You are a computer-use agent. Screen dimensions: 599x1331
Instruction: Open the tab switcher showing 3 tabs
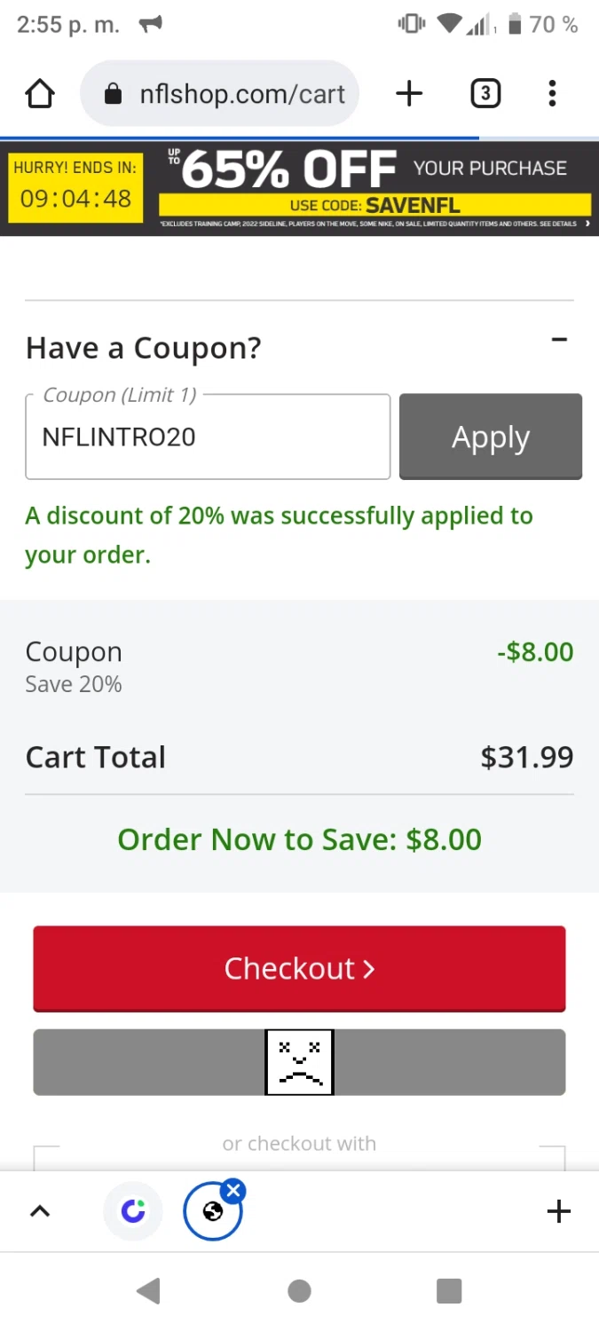click(485, 94)
